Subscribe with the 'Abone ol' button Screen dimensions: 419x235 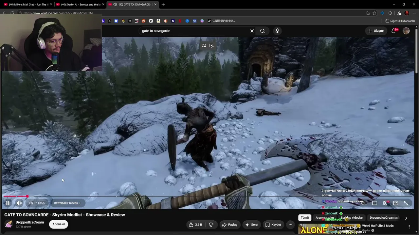[59, 224]
